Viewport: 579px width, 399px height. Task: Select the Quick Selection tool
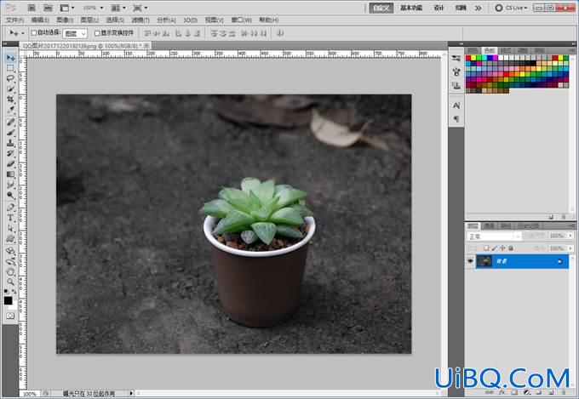point(10,89)
